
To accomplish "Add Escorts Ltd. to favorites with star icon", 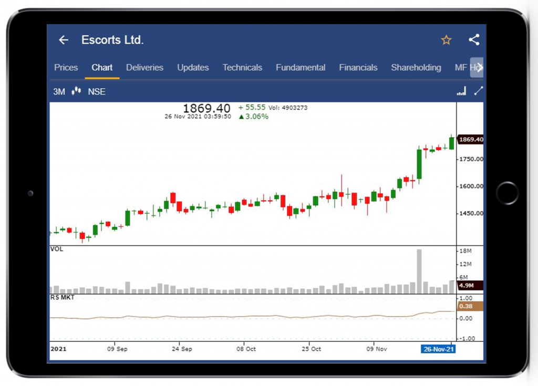I will [x=446, y=40].
